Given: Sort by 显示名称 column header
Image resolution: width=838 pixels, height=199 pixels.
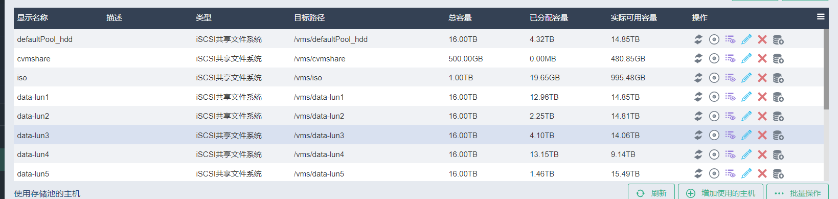Looking at the screenshot, I should (x=33, y=18).
